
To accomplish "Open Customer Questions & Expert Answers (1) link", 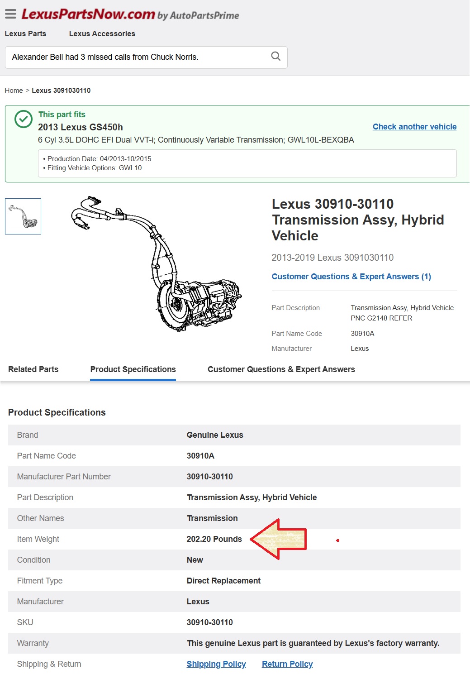I will [x=351, y=277].
